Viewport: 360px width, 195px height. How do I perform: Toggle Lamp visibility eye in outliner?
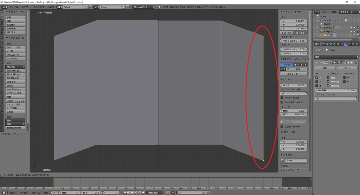351,31
